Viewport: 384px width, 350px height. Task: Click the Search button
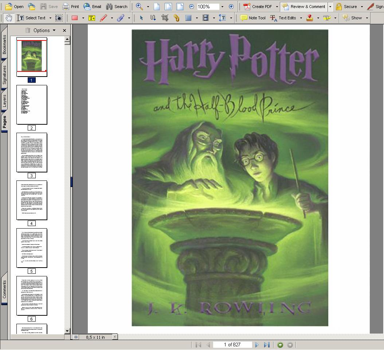pyautogui.click(x=117, y=7)
